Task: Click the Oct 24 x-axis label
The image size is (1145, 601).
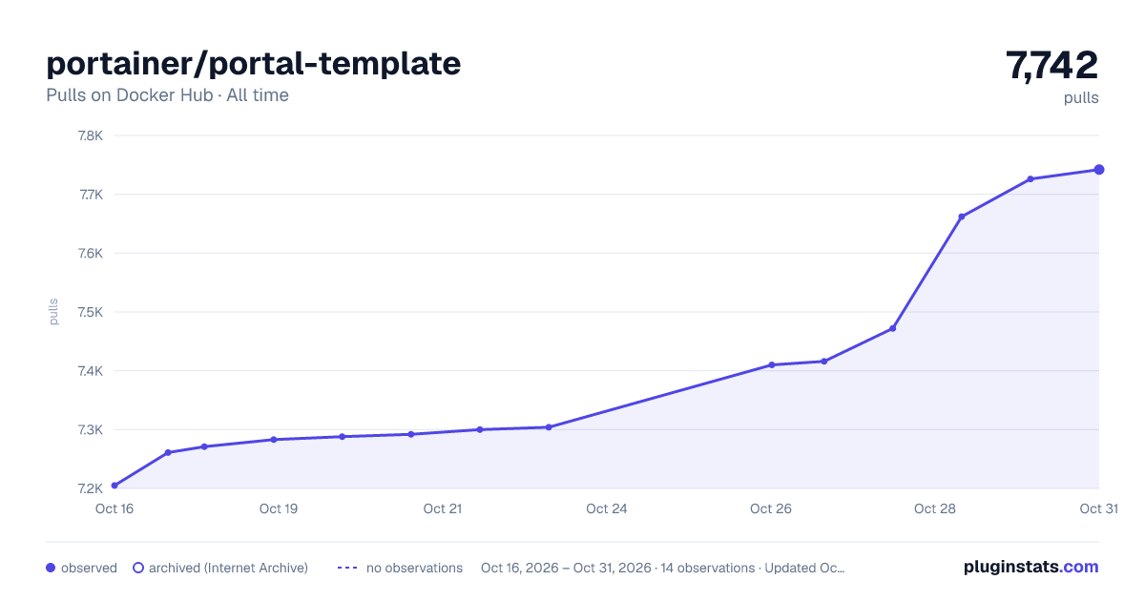Action: [x=607, y=508]
